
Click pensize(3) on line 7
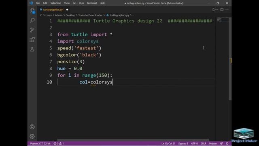[x=71, y=62]
